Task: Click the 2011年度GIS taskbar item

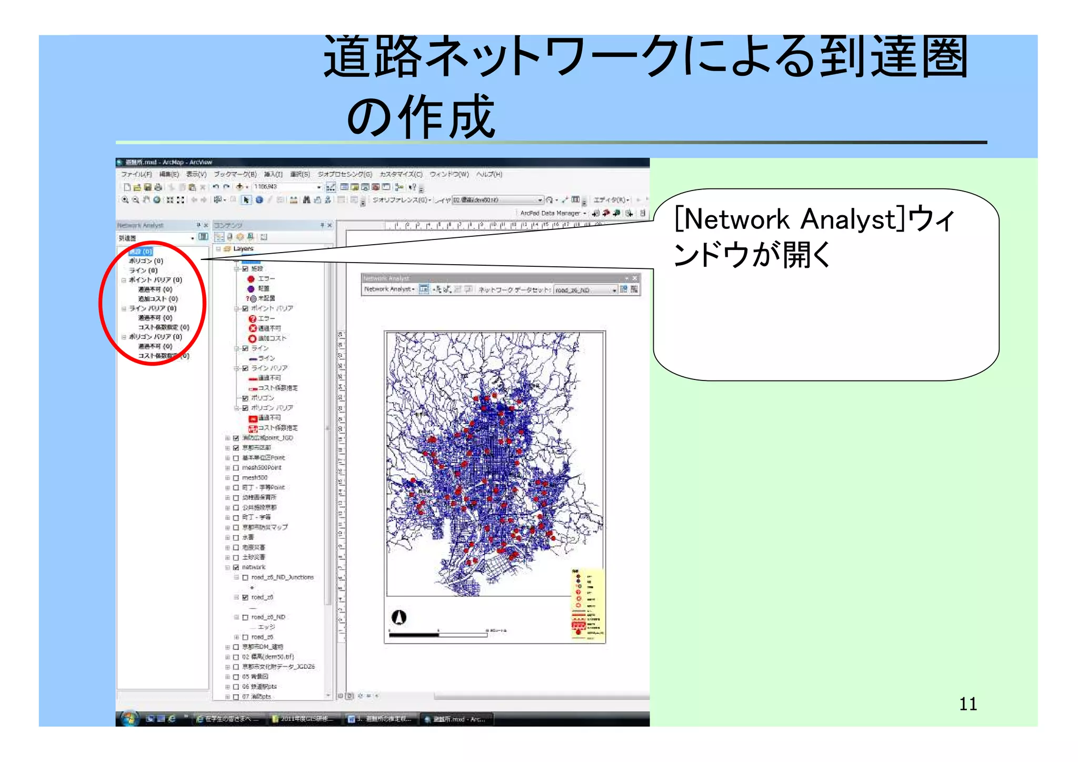Action: [x=303, y=719]
